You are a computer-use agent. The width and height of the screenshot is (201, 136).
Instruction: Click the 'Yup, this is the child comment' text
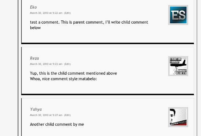[x=73, y=73]
